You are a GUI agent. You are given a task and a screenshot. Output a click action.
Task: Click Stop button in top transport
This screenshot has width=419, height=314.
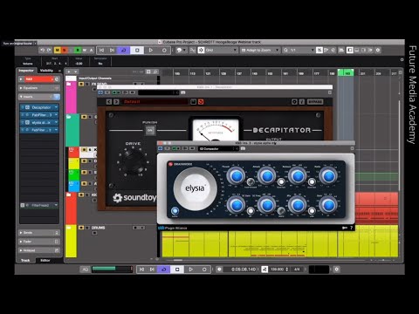[x=137, y=51]
